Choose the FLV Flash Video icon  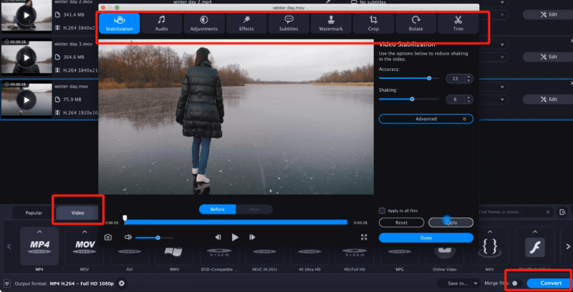pyautogui.click(x=534, y=247)
